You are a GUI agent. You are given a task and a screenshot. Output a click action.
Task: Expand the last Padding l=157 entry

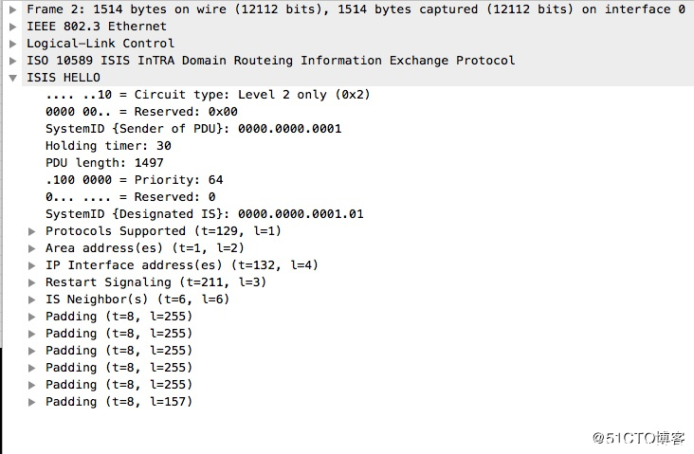[x=32, y=402]
